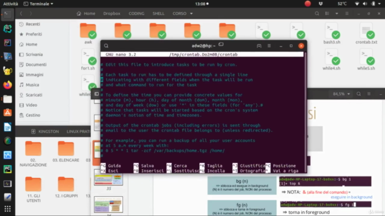Select Immagini in the sidebar
The width and height of the screenshot is (385, 216).
pos(34,74)
